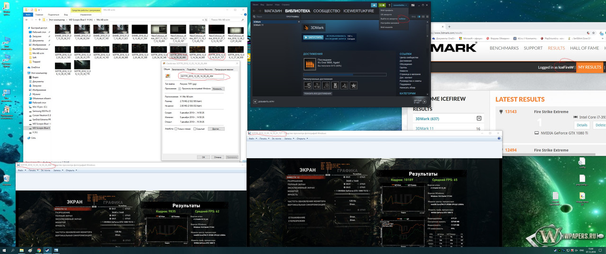This screenshot has height=254, width=606.
Task: Select Мой кошелёк in Steam account menu
Action: pyautogui.click(x=386, y=27)
